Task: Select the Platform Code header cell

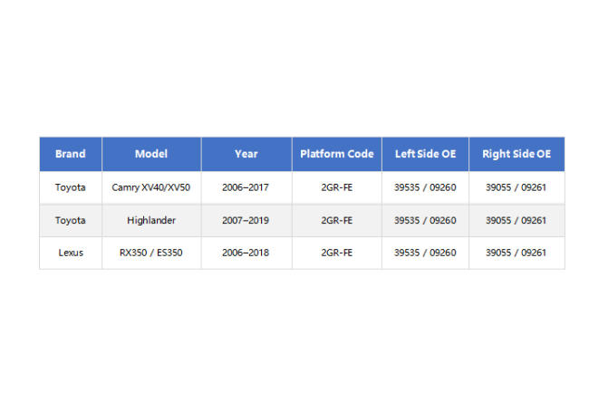Action: pyautogui.click(x=337, y=154)
